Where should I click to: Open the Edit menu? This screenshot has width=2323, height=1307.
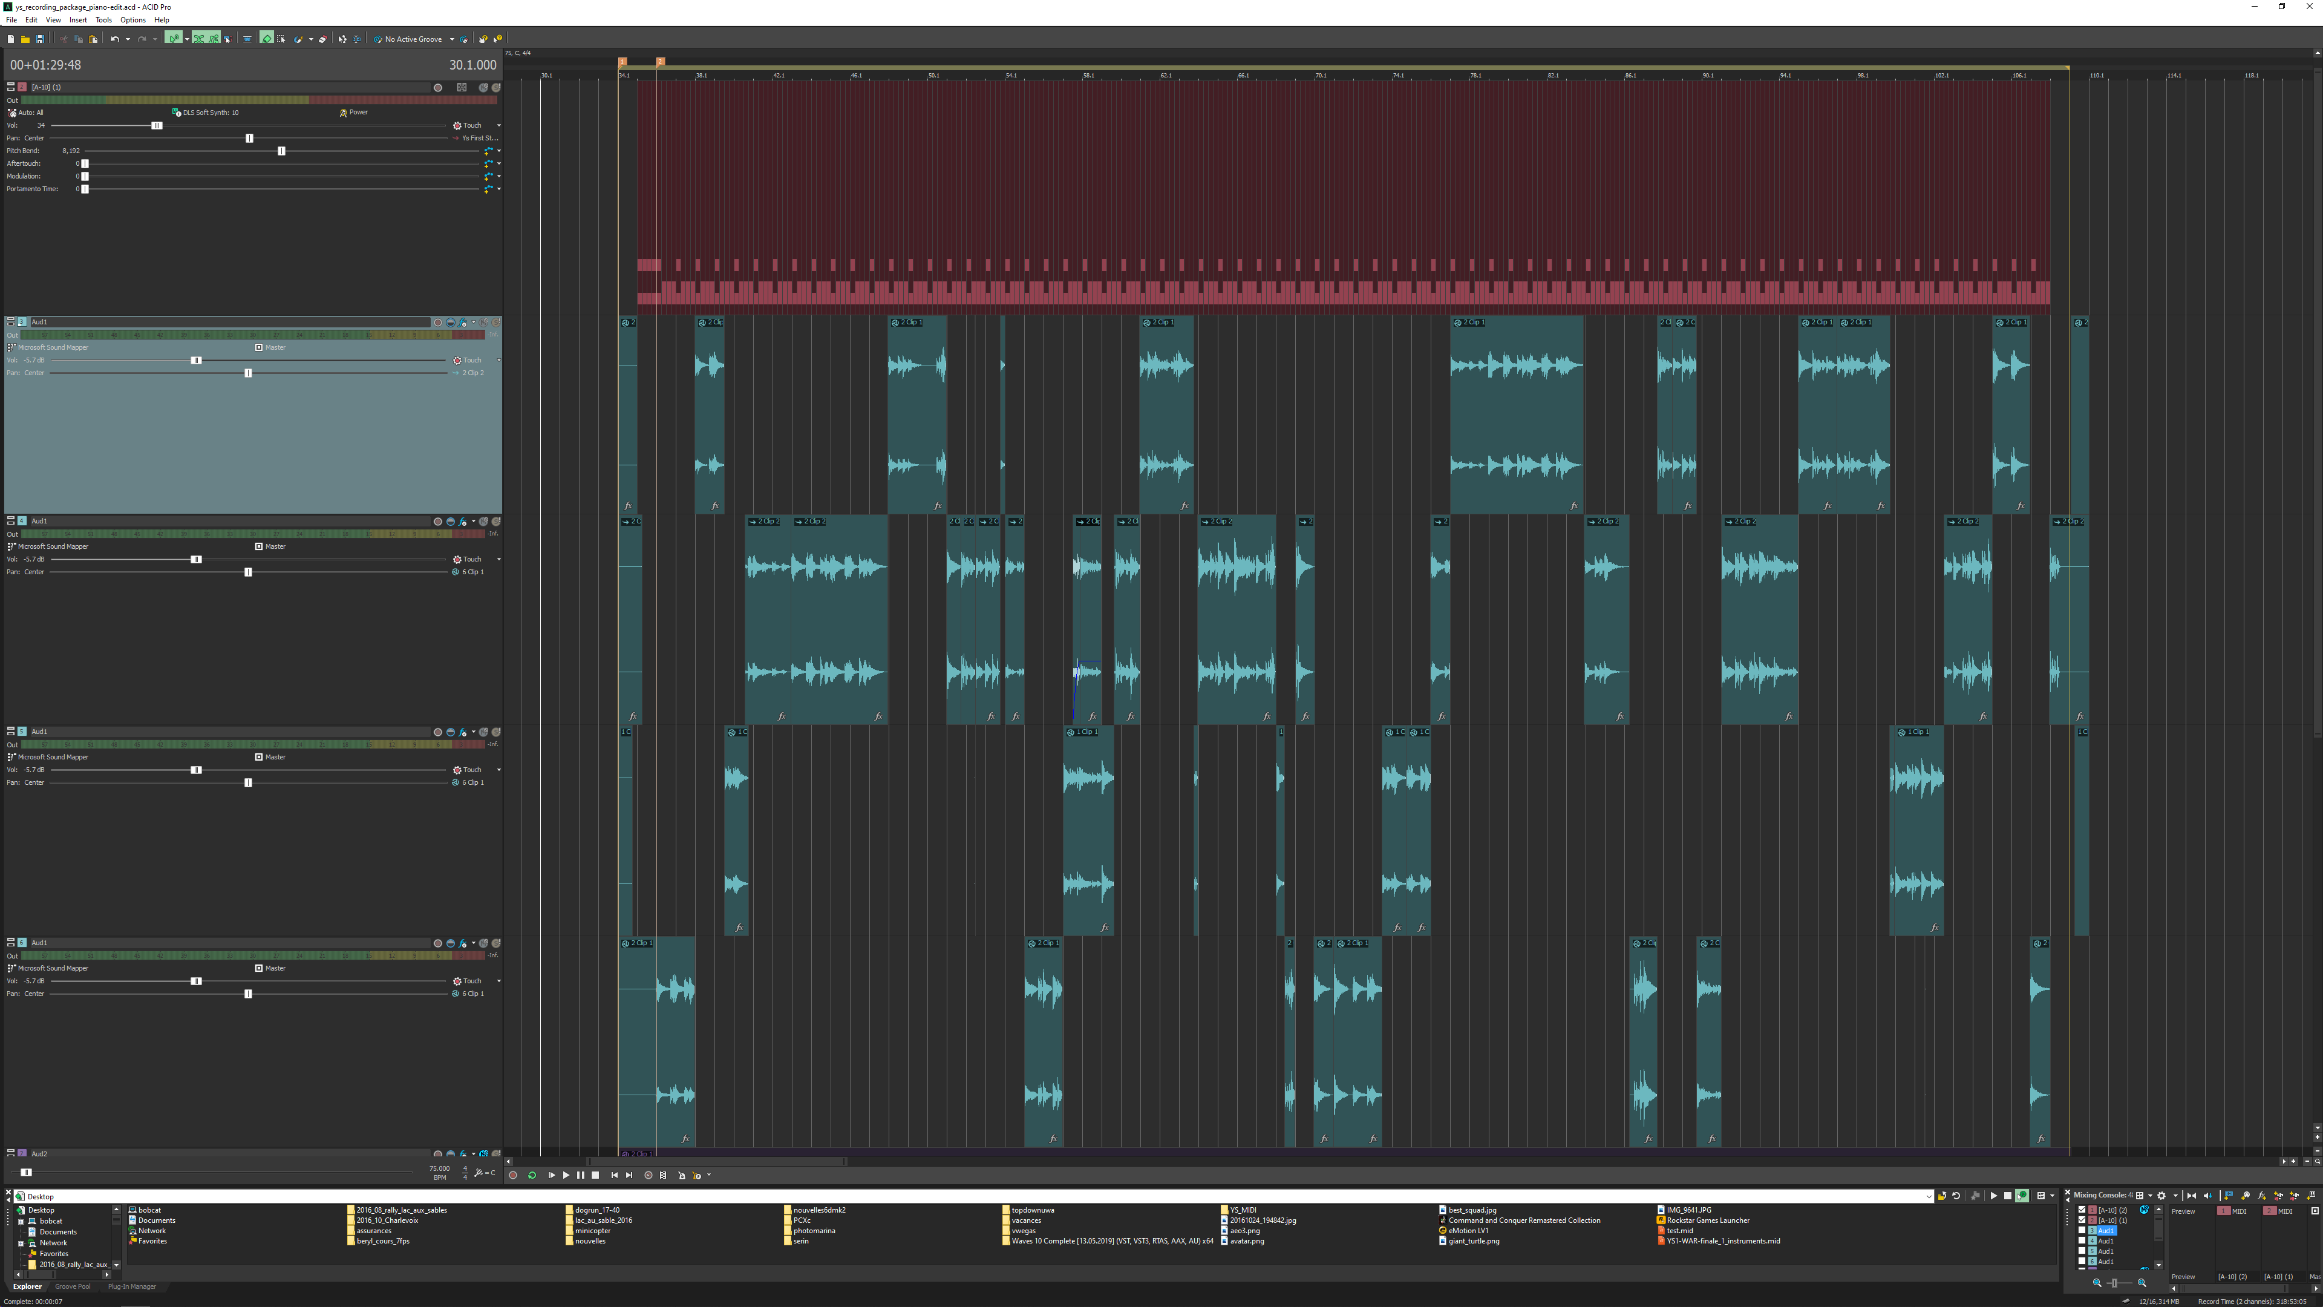point(31,20)
